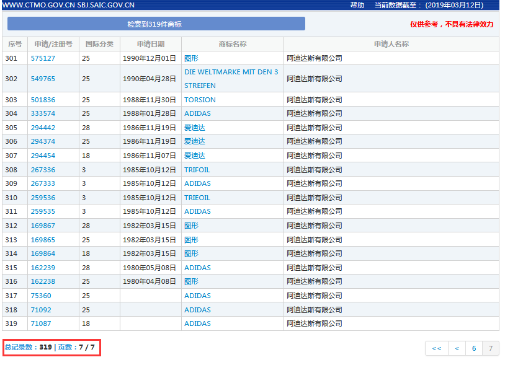
Task: Click the '检索到319件商标' results bar
Action: click(x=156, y=24)
